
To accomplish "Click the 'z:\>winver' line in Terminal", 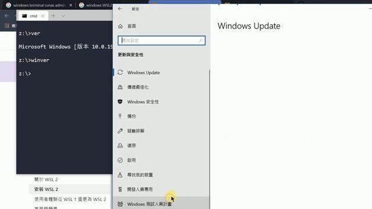I will point(34,60).
